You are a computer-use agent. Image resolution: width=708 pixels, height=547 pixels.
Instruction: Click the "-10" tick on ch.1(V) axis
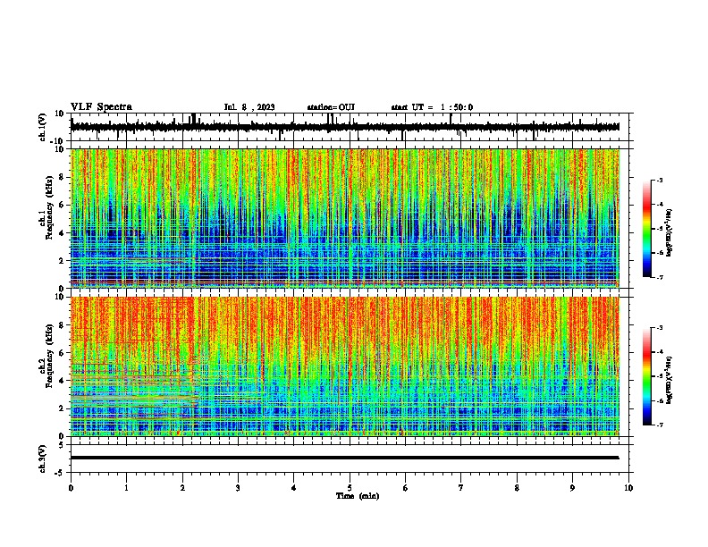[58, 141]
